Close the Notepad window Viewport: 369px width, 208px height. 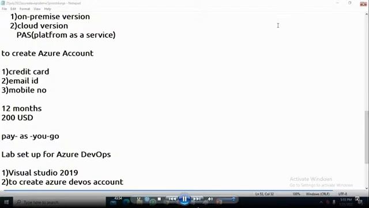[363, 3]
